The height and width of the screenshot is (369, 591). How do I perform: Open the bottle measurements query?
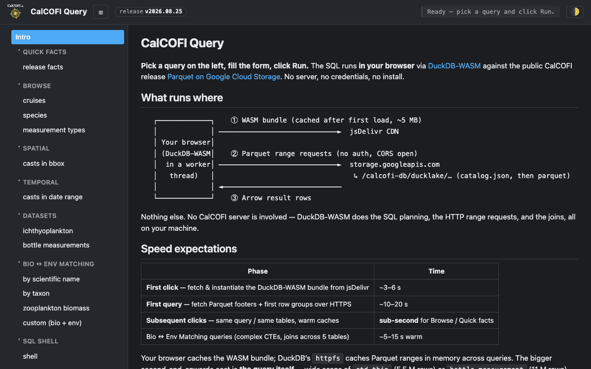pos(56,245)
